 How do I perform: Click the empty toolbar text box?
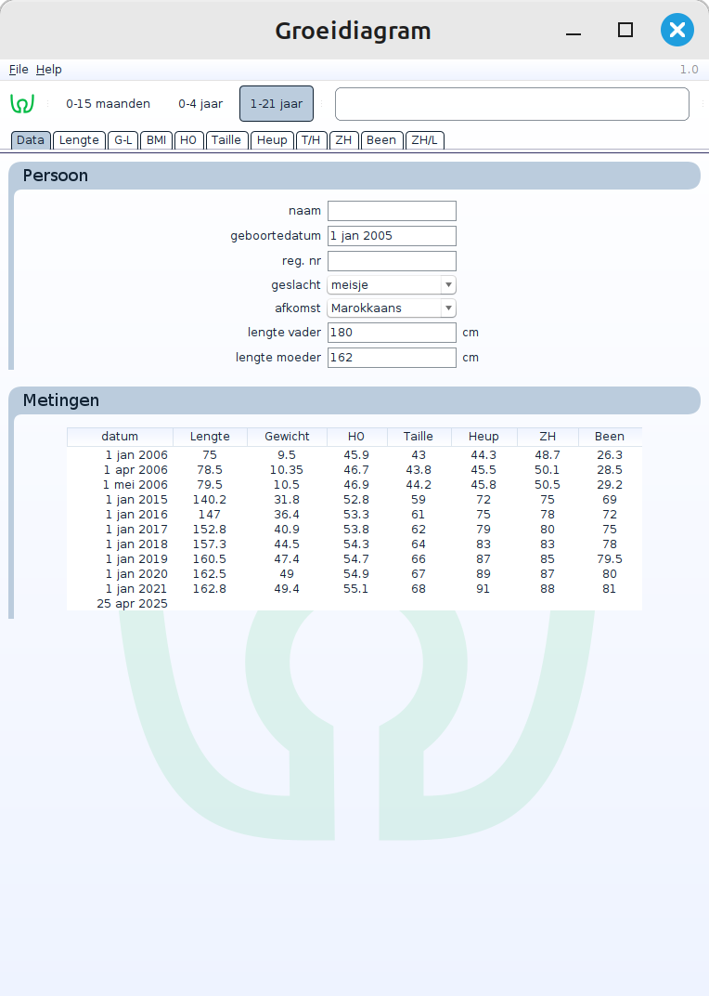click(x=511, y=103)
